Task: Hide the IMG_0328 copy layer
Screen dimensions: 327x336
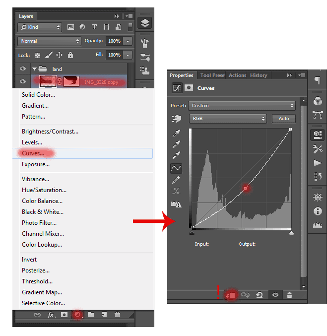Action: click(23, 81)
